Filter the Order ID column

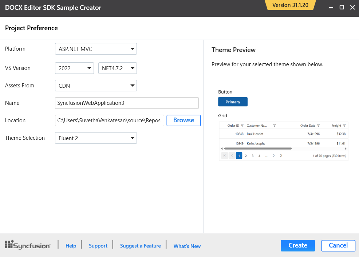point(242,126)
